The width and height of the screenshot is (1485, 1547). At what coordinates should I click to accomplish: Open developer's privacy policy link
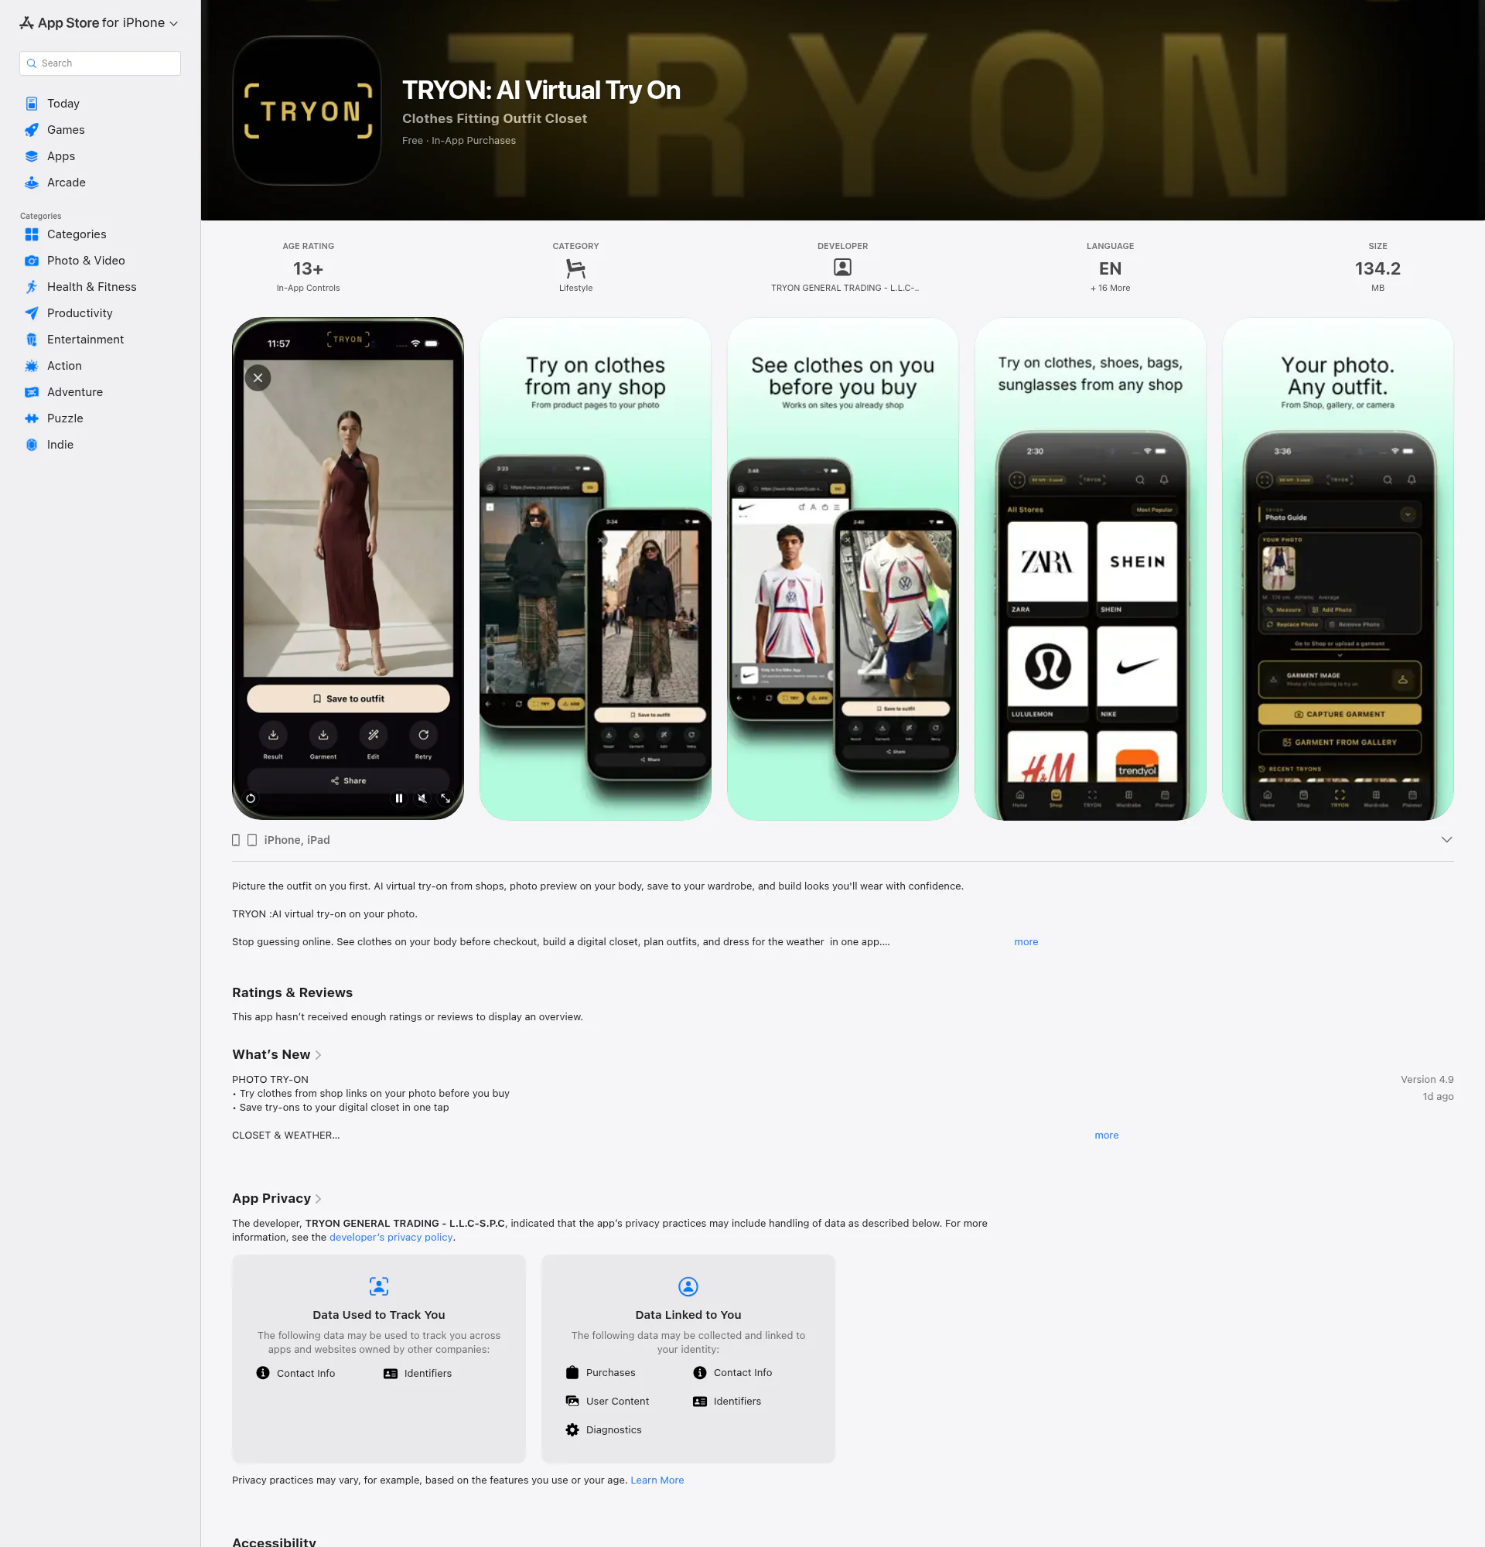391,1237
